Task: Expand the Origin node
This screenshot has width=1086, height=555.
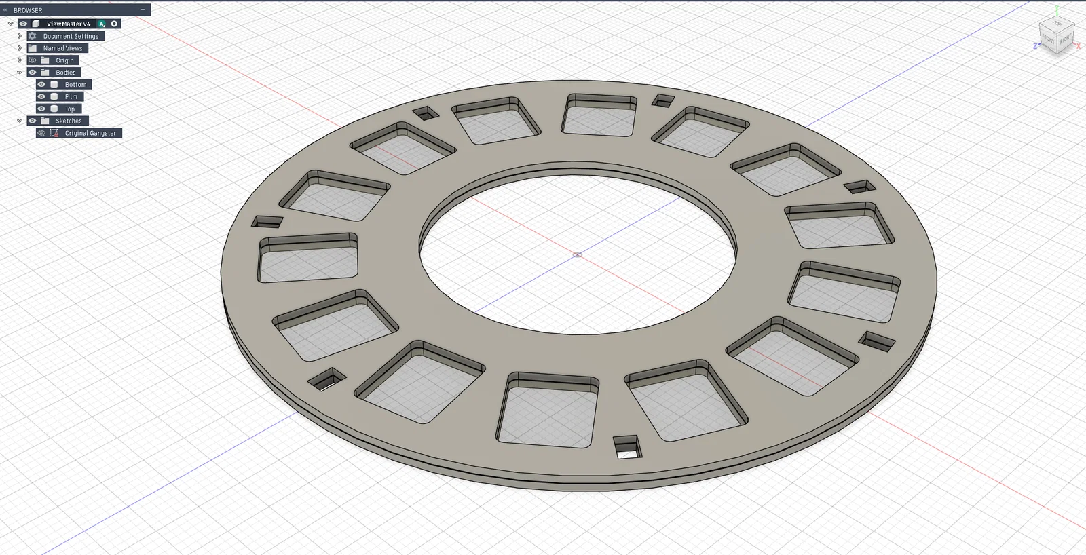Action: click(x=20, y=60)
